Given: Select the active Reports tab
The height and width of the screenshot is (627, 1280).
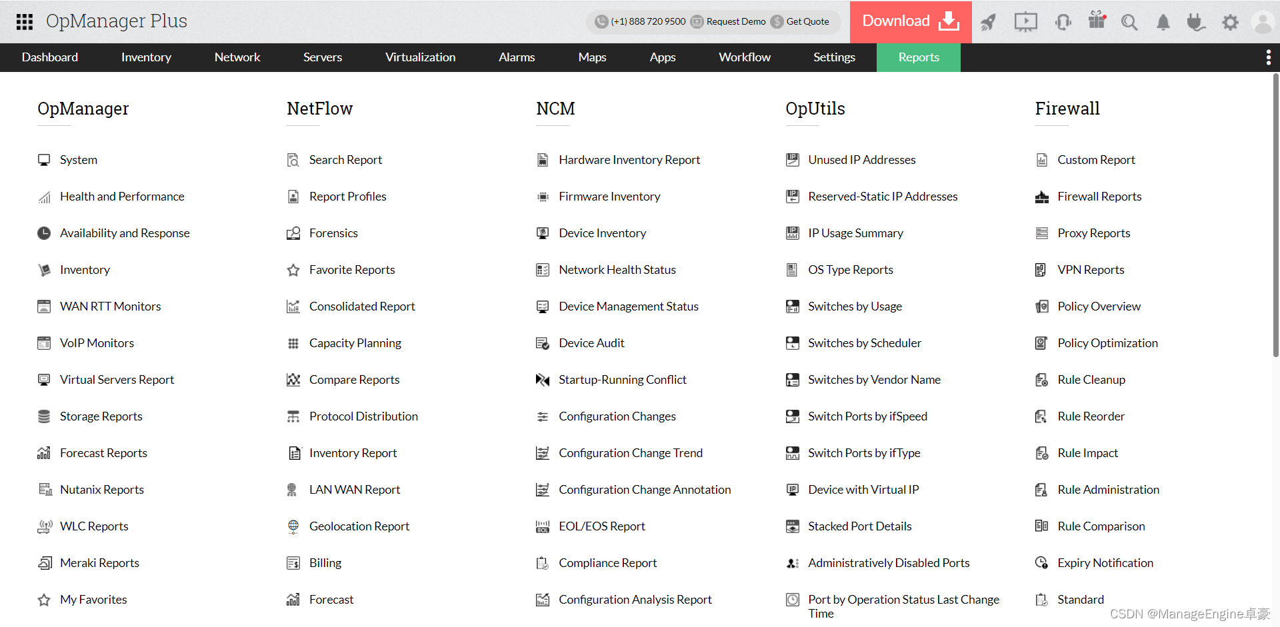Looking at the screenshot, I should click(x=919, y=57).
